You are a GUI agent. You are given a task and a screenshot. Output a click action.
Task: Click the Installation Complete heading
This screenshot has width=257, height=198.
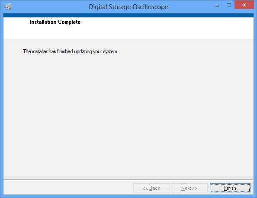coord(55,22)
